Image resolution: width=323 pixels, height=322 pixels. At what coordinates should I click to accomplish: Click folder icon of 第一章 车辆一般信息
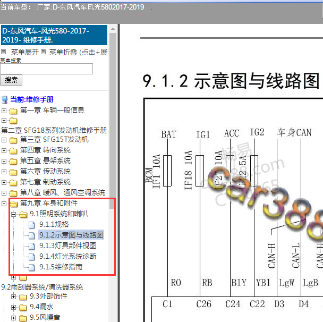coord(13,111)
